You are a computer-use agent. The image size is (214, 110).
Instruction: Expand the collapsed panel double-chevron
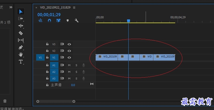pyautogui.click(x=11, y=7)
